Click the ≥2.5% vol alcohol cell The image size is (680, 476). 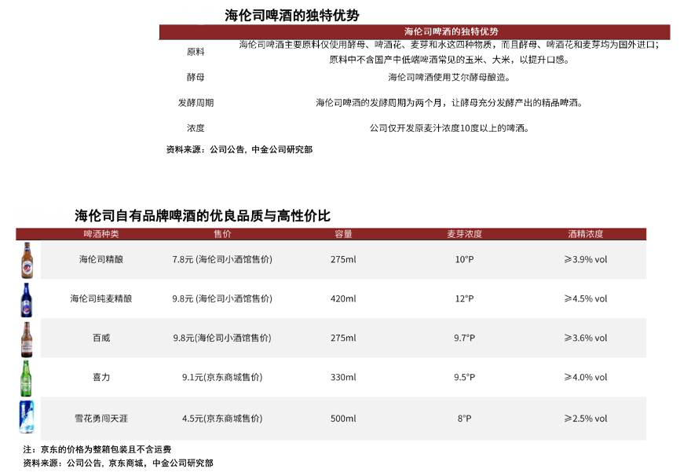[585, 419]
